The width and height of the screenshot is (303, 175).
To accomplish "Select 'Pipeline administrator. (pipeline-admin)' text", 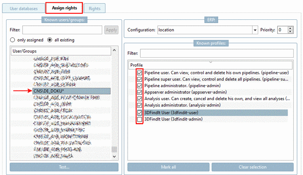I will [183, 85].
